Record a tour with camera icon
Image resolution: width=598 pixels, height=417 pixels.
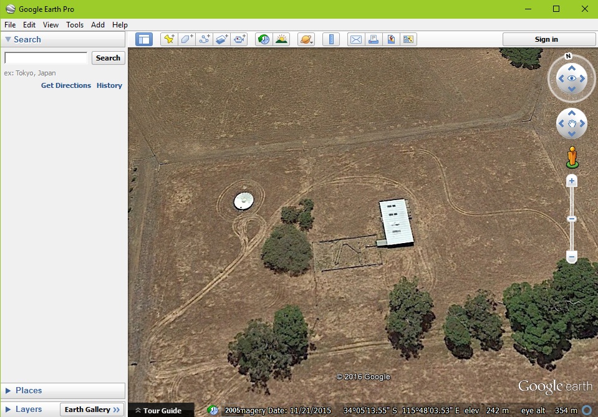click(239, 39)
